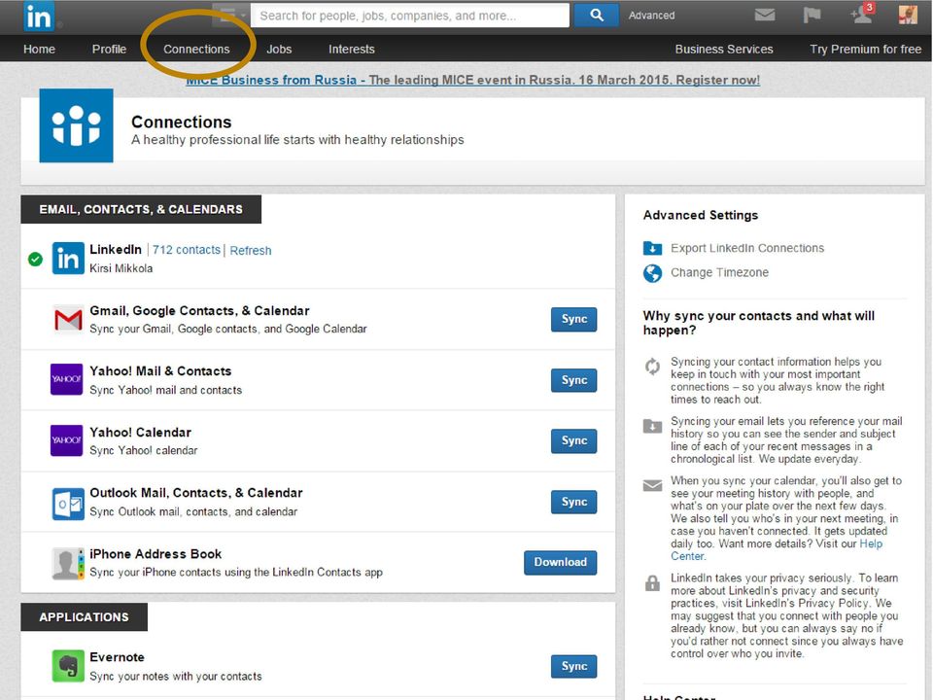The image size is (933, 700).
Task: Click the iPhone Address Book icon
Action: click(68, 564)
